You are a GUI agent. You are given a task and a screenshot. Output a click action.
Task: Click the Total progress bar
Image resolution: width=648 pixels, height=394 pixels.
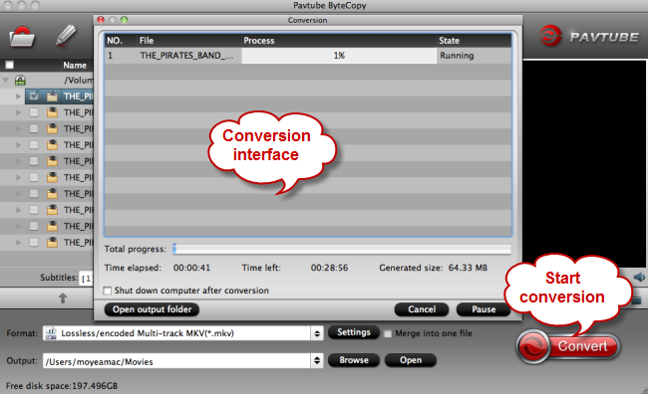coord(342,249)
